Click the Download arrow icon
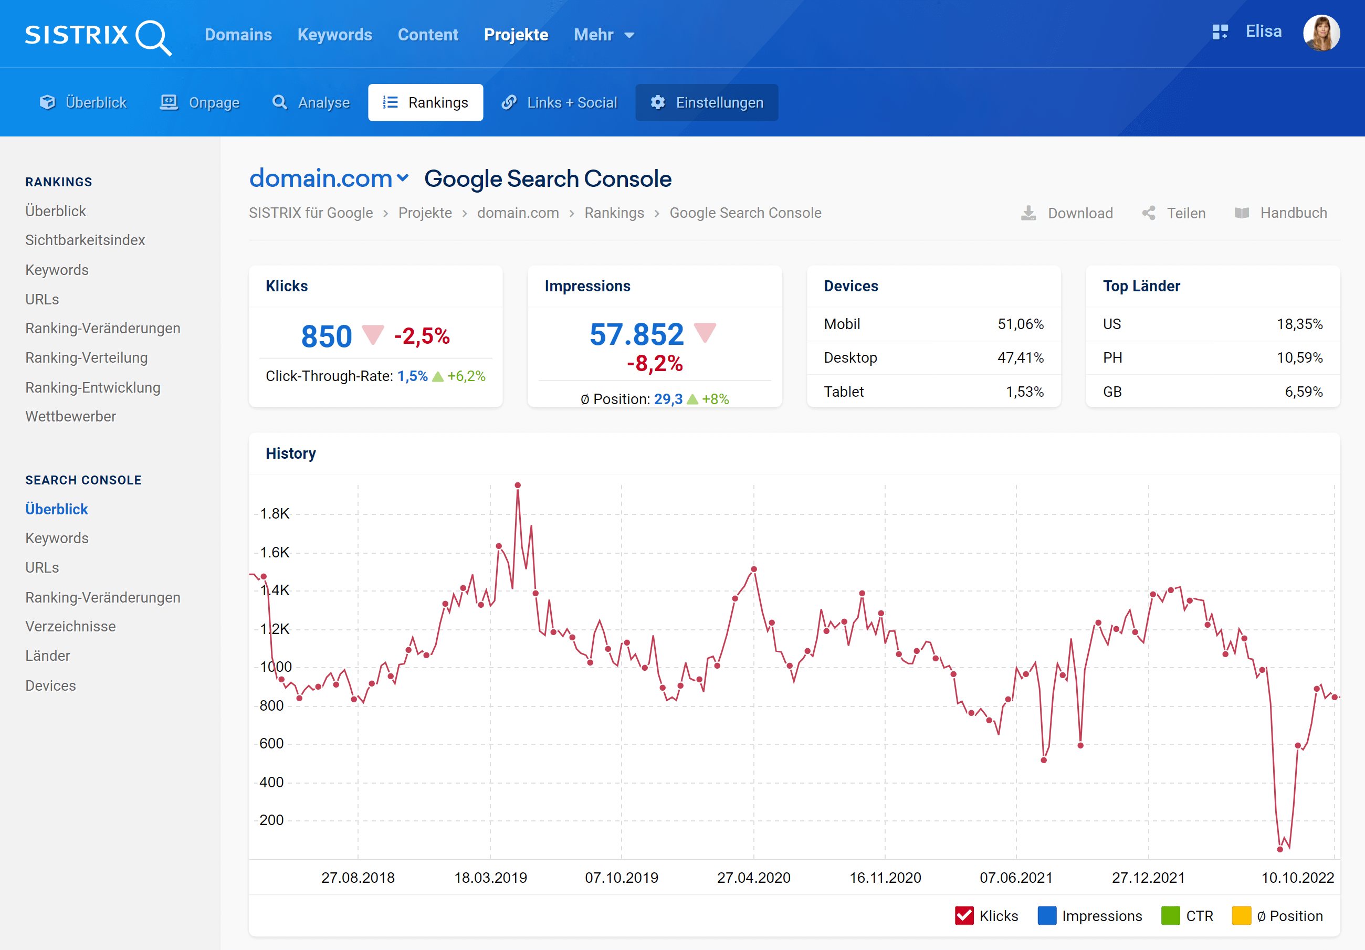Viewport: 1365px width, 950px height. [x=1028, y=213]
